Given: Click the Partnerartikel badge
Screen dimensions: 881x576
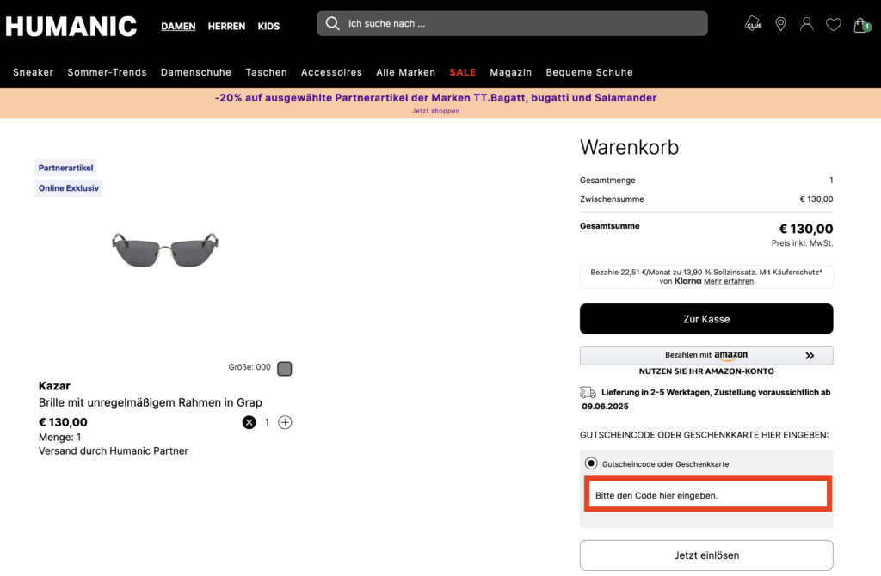Looking at the screenshot, I should (65, 168).
